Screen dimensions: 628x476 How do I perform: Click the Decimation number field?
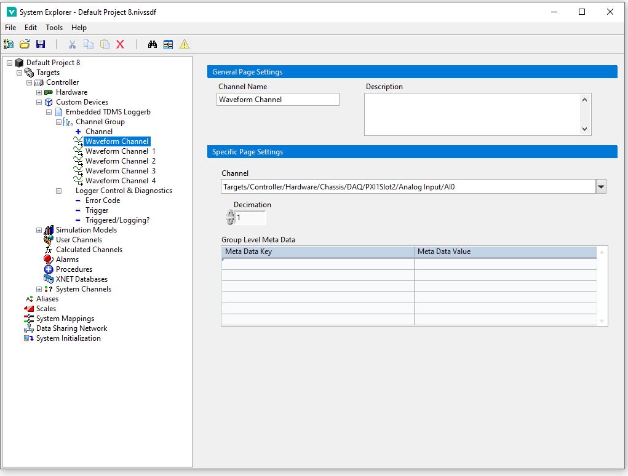point(250,218)
